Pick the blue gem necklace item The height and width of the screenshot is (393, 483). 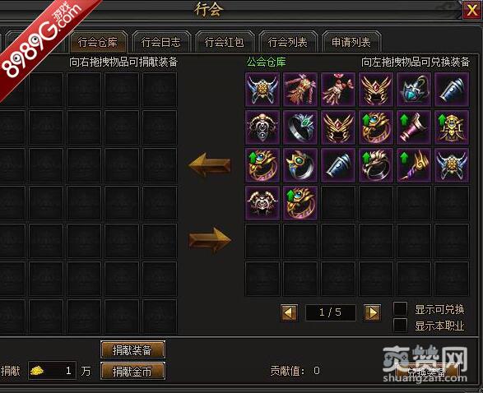pyautogui.click(x=414, y=90)
